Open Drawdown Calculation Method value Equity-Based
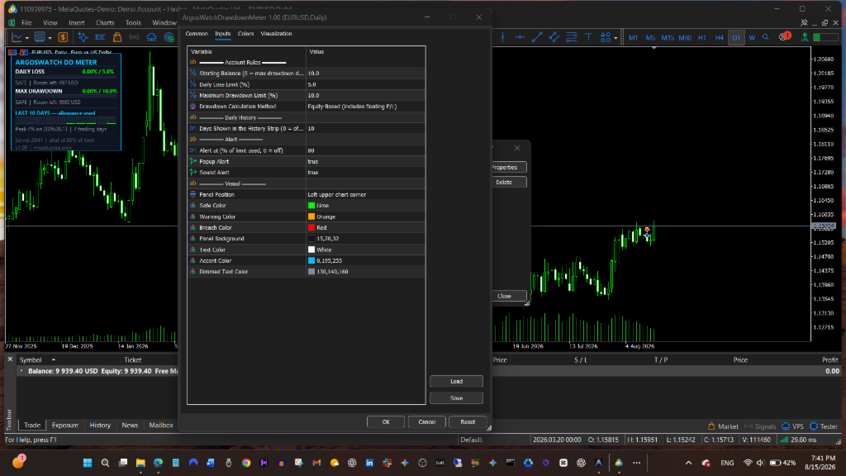The image size is (846, 476). (365, 107)
